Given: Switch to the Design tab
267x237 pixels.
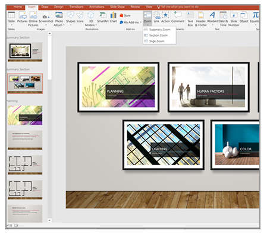Looking at the screenshot, I should 59,7.
